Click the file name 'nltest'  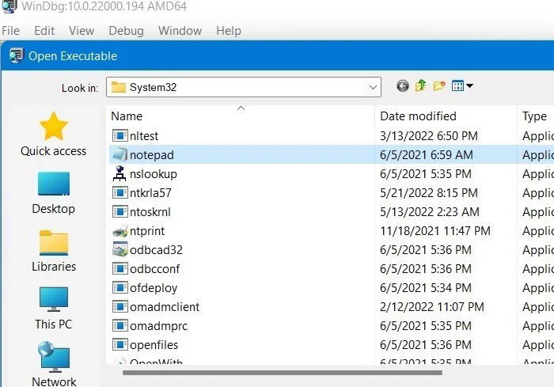pyautogui.click(x=144, y=136)
